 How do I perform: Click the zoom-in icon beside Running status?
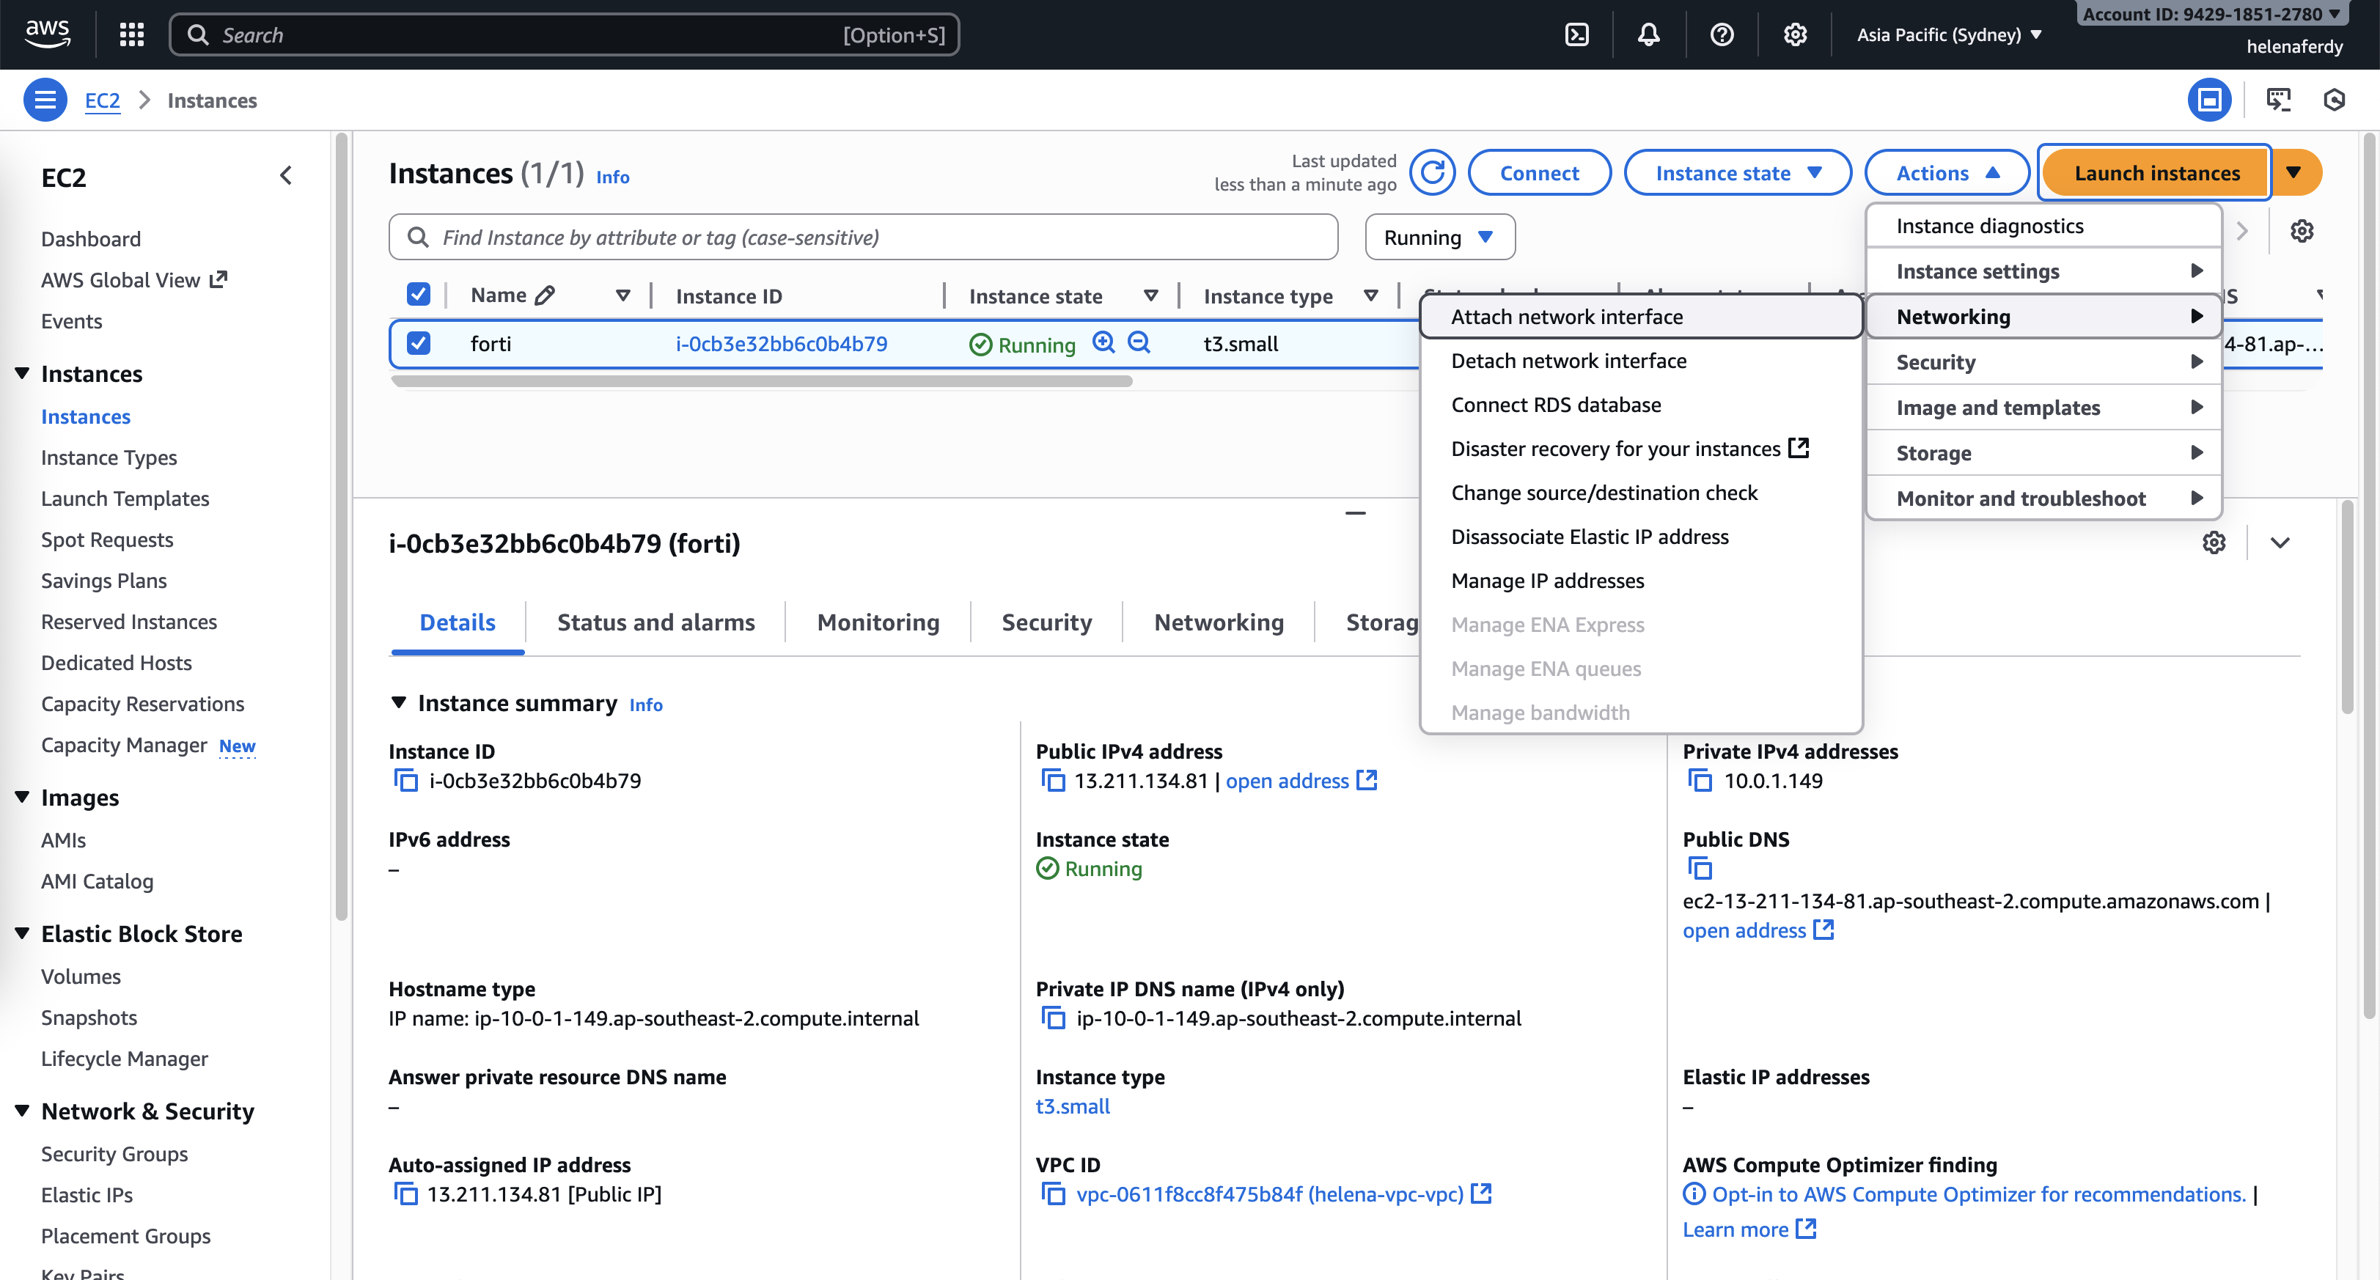pos(1103,342)
